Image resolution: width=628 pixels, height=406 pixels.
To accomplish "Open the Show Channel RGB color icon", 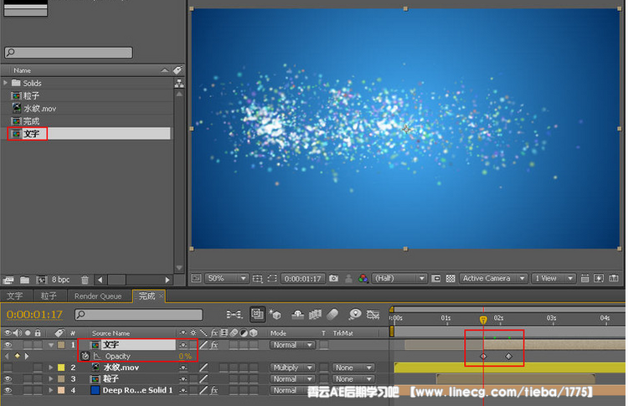I will pos(363,278).
